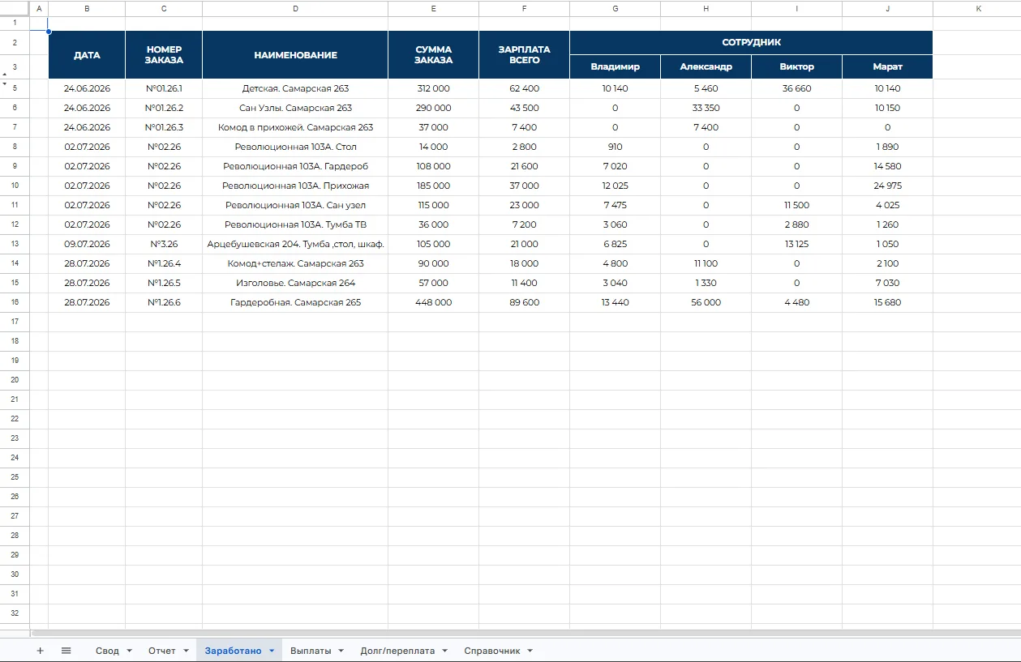Open the all sheets list icon
Image resolution: width=1021 pixels, height=662 pixels.
pos(66,651)
